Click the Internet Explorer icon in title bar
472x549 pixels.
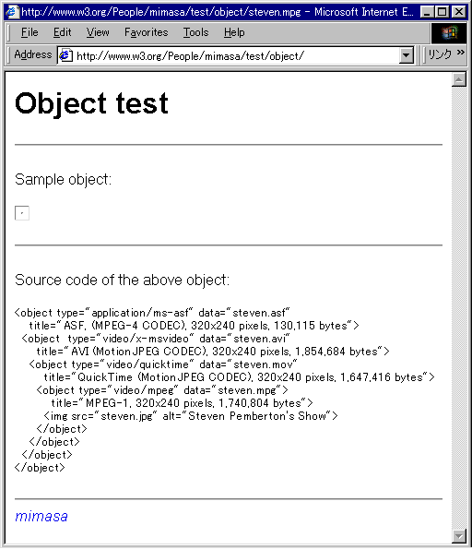coord(12,12)
